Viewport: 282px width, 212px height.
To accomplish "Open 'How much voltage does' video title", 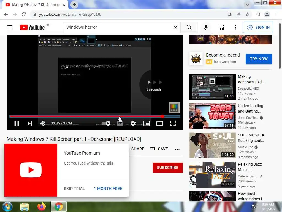I will click(251, 196).
